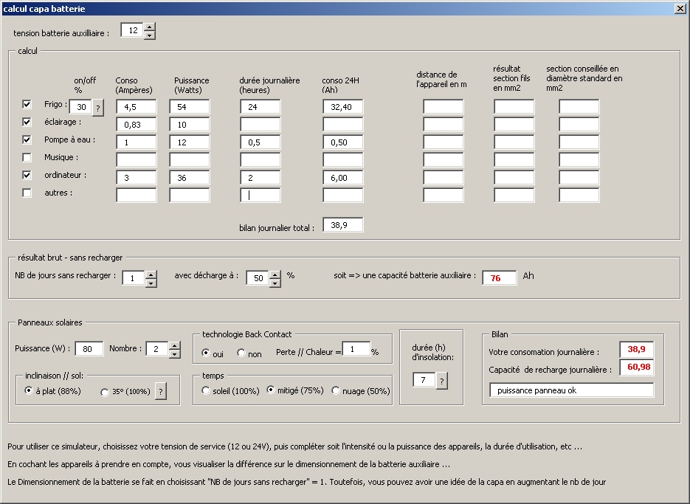Image resolution: width=690 pixels, height=504 pixels.
Task: Select 'non' for Back Contact technology
Action: pos(241,353)
